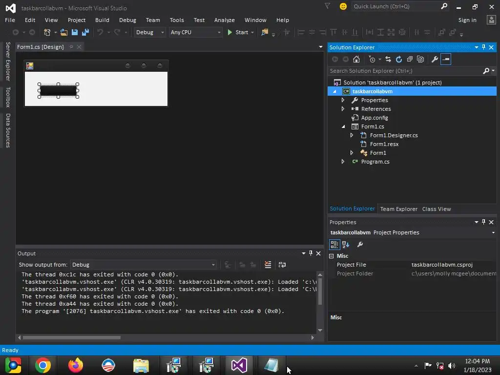Click the Find in Files toolbar icon
This screenshot has height=375, width=500.
click(x=265, y=32)
